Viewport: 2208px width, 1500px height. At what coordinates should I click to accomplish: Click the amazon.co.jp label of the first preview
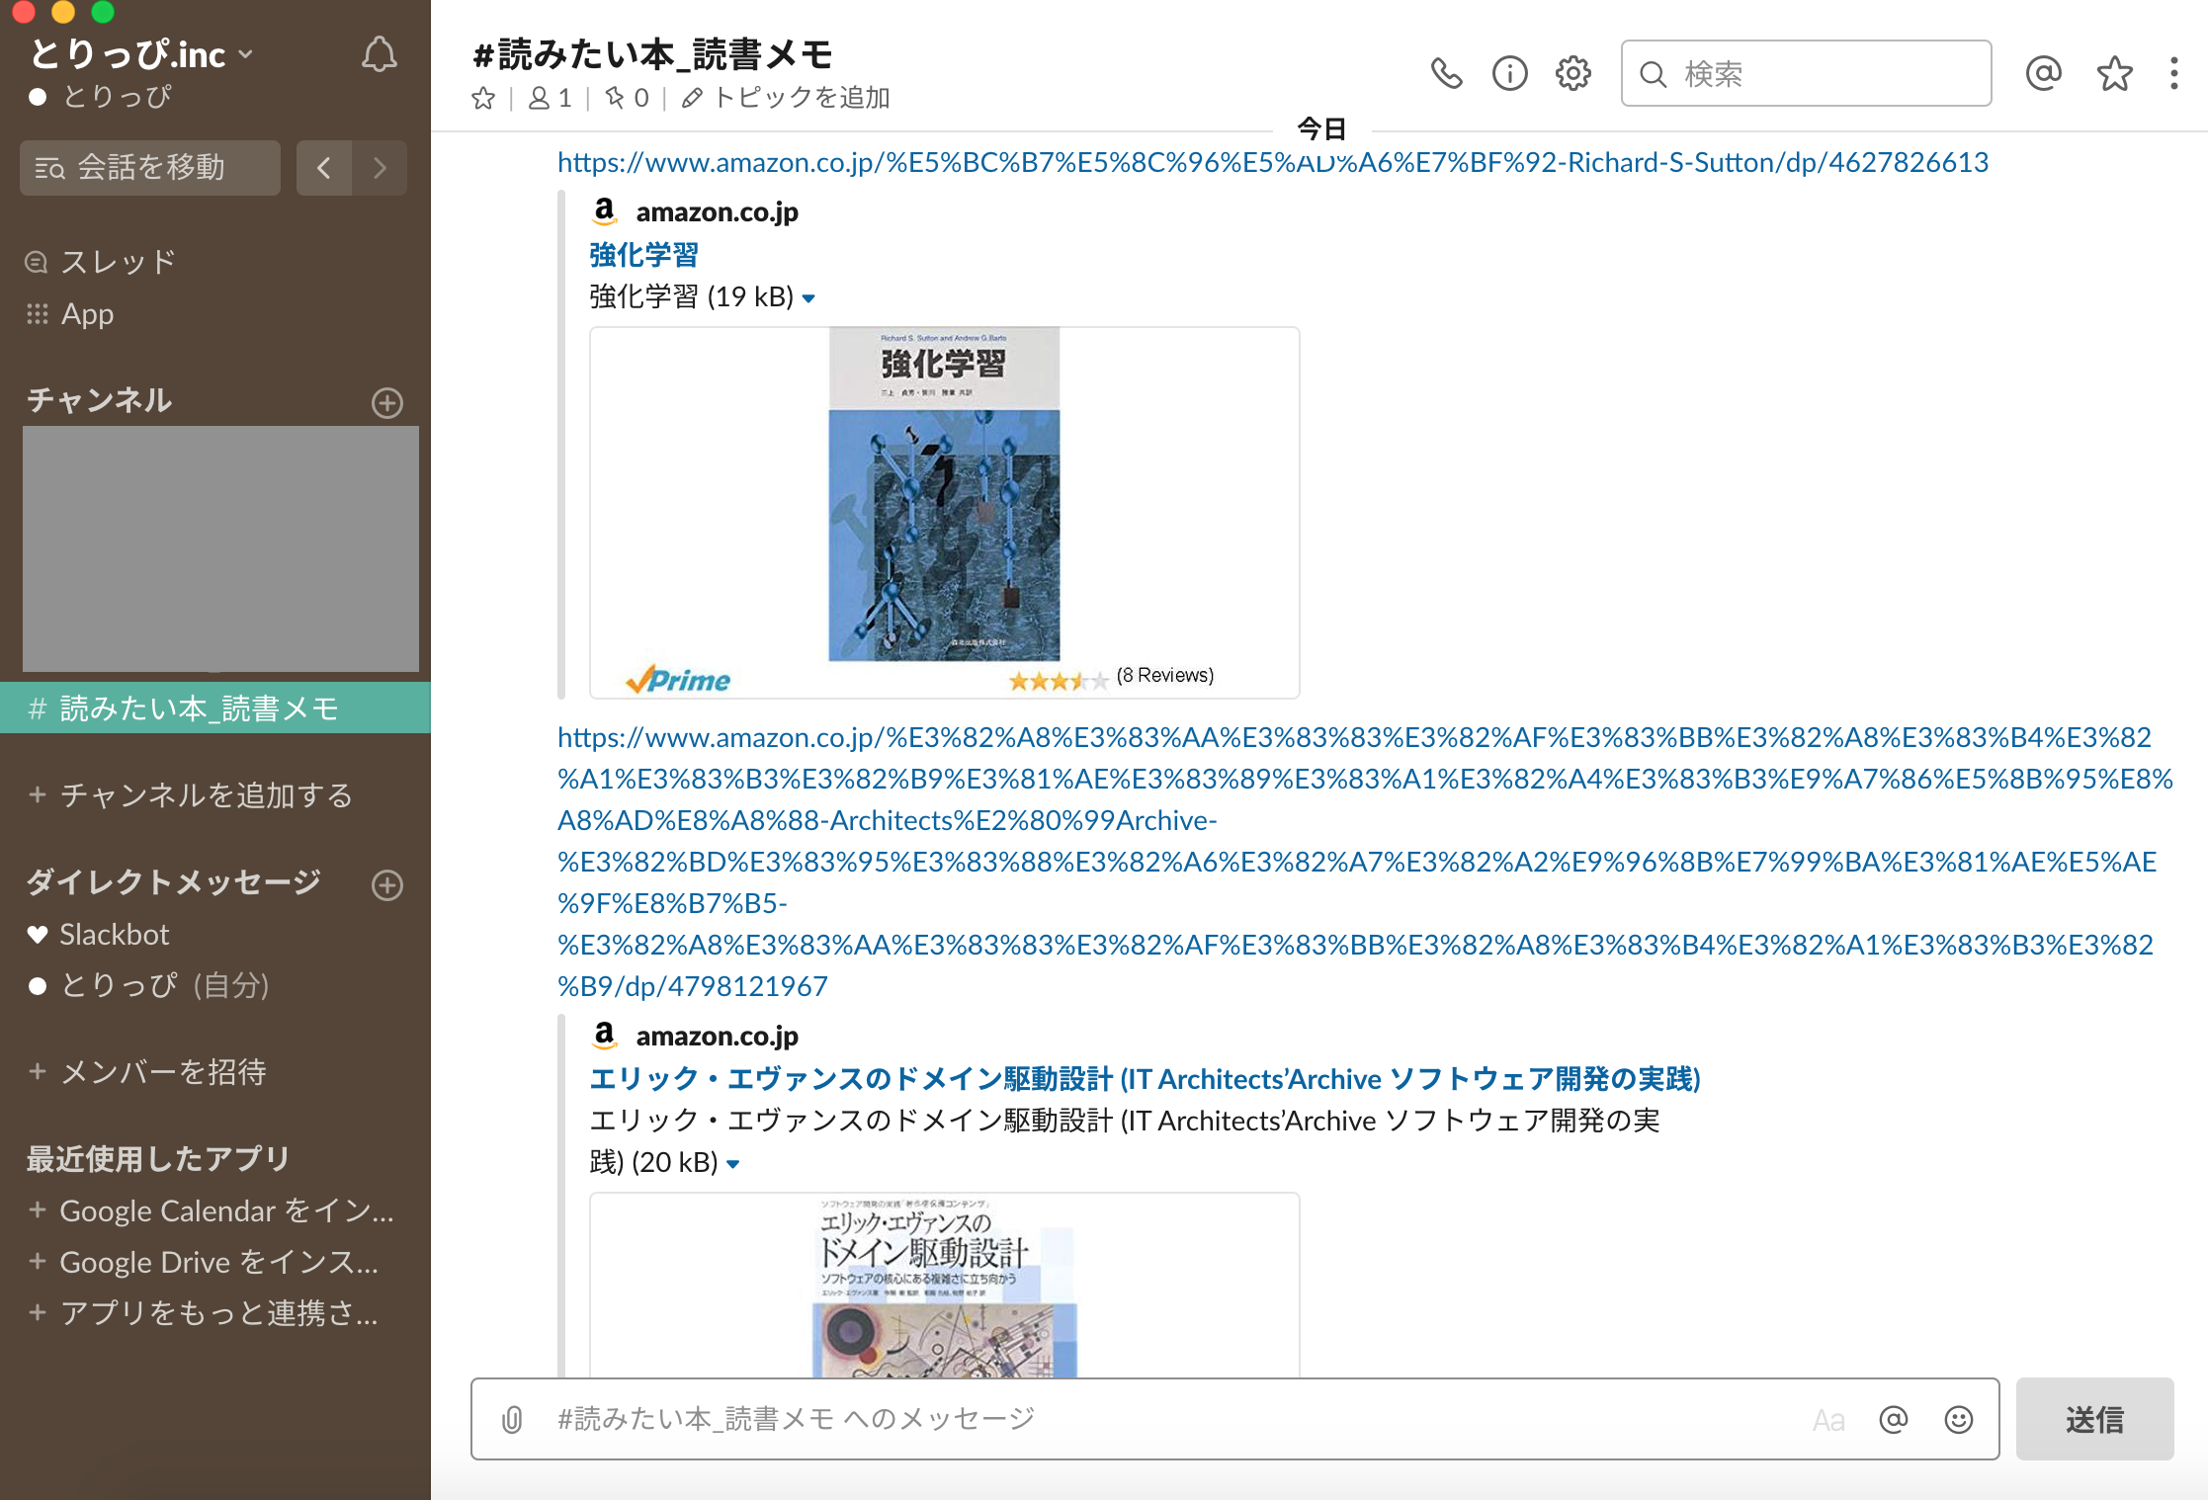(717, 211)
